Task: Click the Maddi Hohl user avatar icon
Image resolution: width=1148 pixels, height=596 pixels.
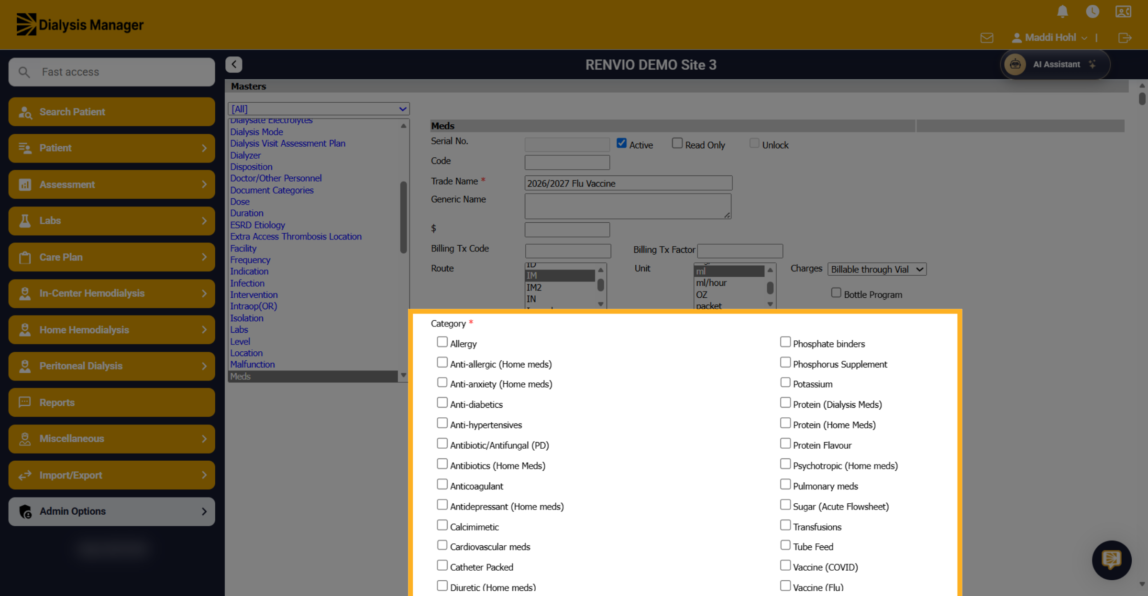Action: click(x=1017, y=38)
